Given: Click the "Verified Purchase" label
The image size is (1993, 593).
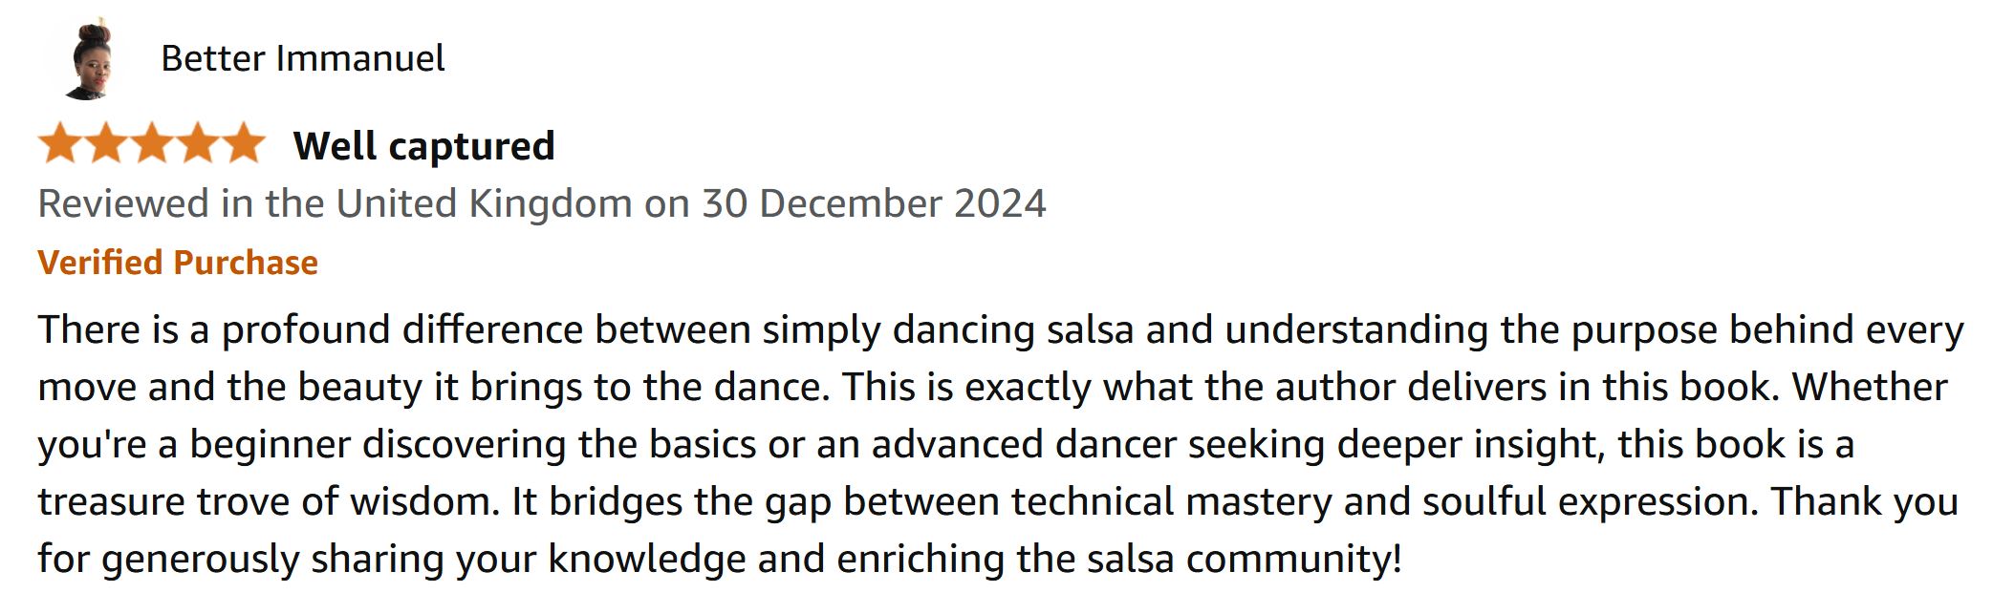Looking at the screenshot, I should point(178,263).
